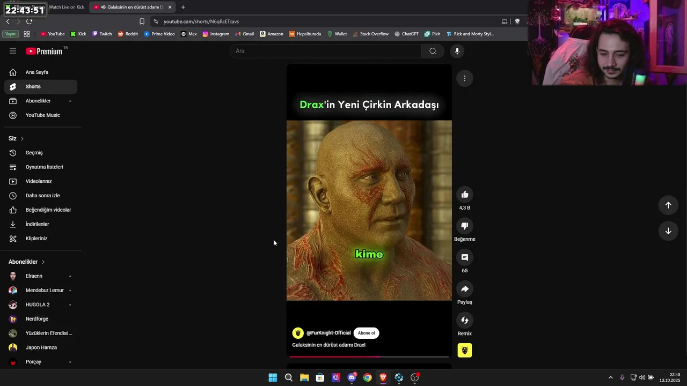The height and width of the screenshot is (386, 687).
Task: Expand the Siz section chevron
Action: (x=22, y=138)
